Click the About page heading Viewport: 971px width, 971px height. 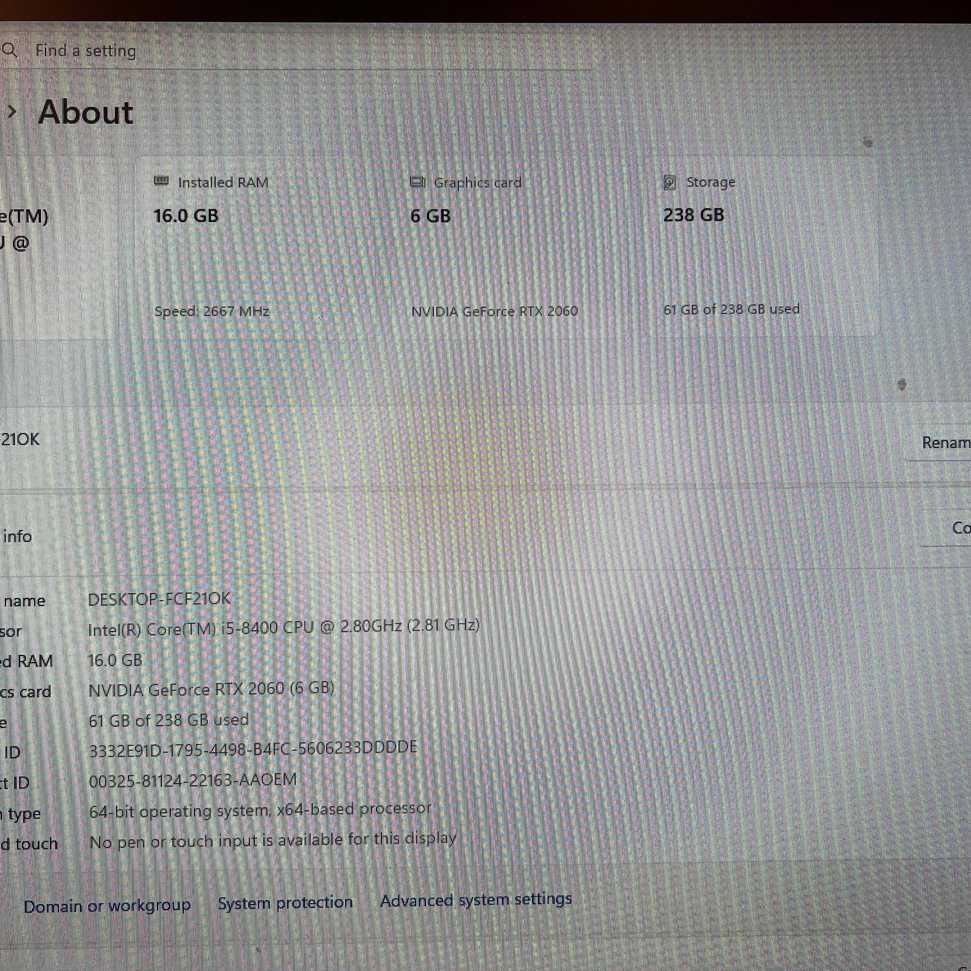(86, 112)
